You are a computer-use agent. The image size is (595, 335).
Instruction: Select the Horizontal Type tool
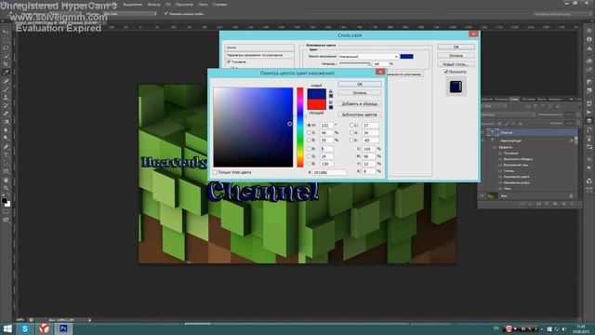[x=6, y=155]
